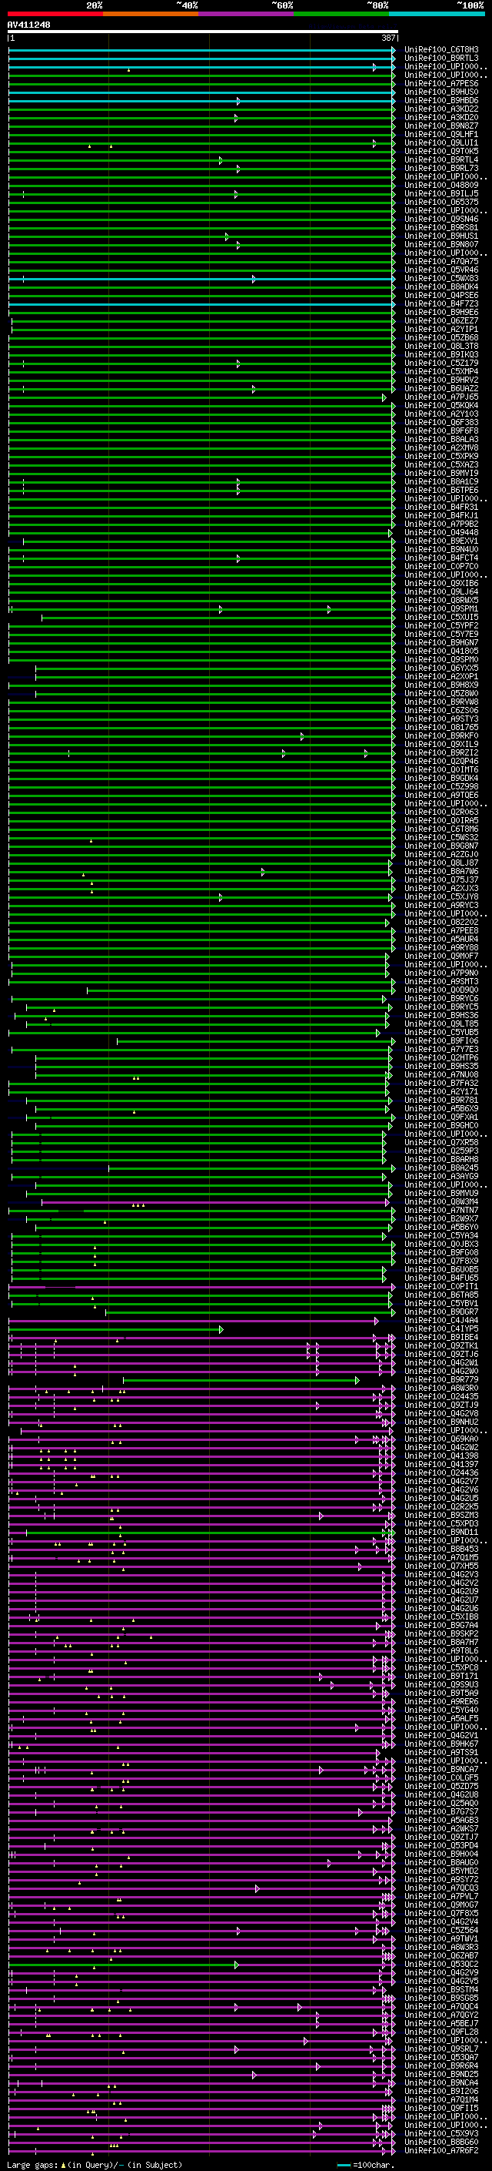This screenshot has height=2171, width=492.
Task: Select hit label UniRef100_Q75J37
Action: click(441, 881)
